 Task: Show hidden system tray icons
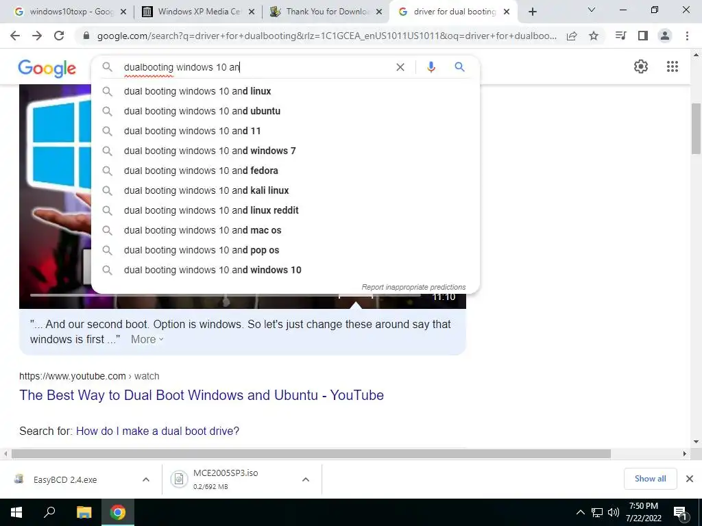580,512
